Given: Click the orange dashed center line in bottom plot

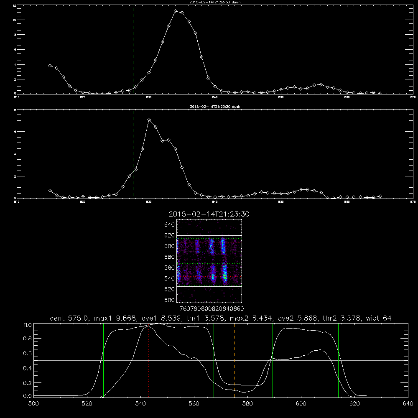Looking at the screenshot, I should click(x=234, y=360).
